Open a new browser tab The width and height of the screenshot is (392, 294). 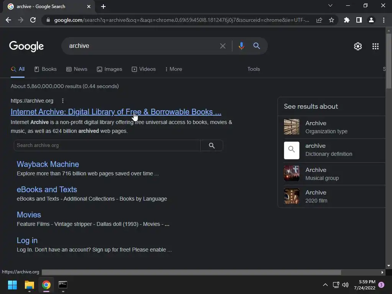point(103,7)
